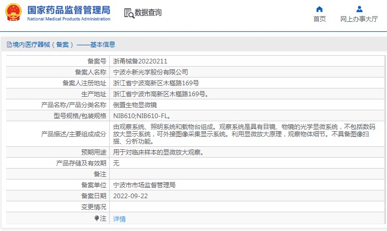Click National Medical Products Administration text
The width and height of the screenshot is (387, 231).
[69, 19]
